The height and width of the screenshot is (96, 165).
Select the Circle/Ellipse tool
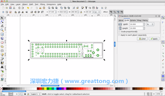tap(2, 43)
